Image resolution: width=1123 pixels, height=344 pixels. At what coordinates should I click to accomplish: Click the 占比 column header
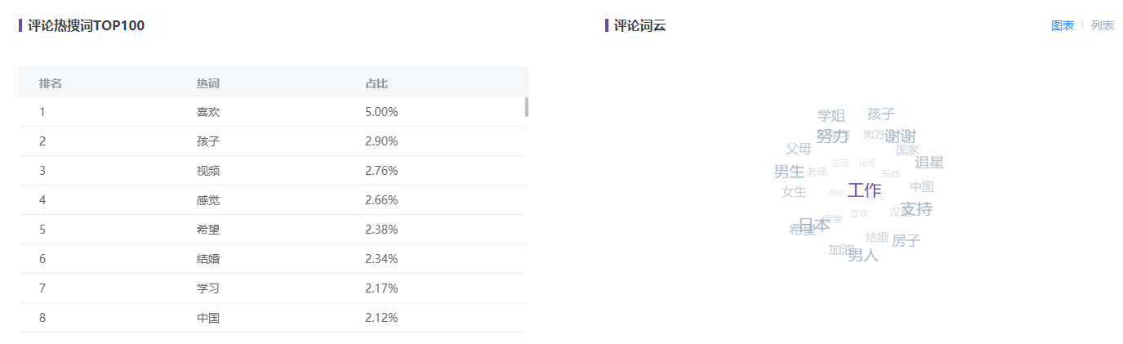coord(377,83)
